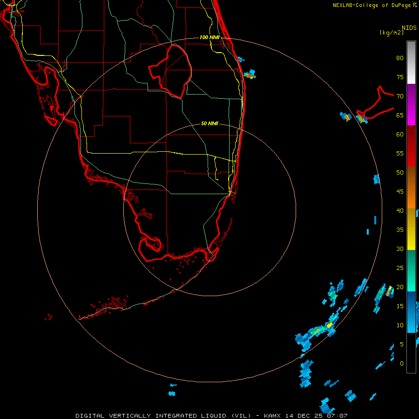419x419 pixels.
Task: Click the 30 value on the VIL scale
Action: (x=400, y=249)
